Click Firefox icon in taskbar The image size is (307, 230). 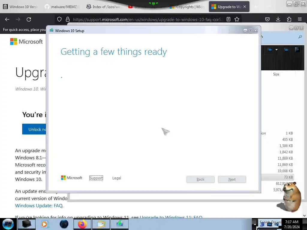(82, 224)
